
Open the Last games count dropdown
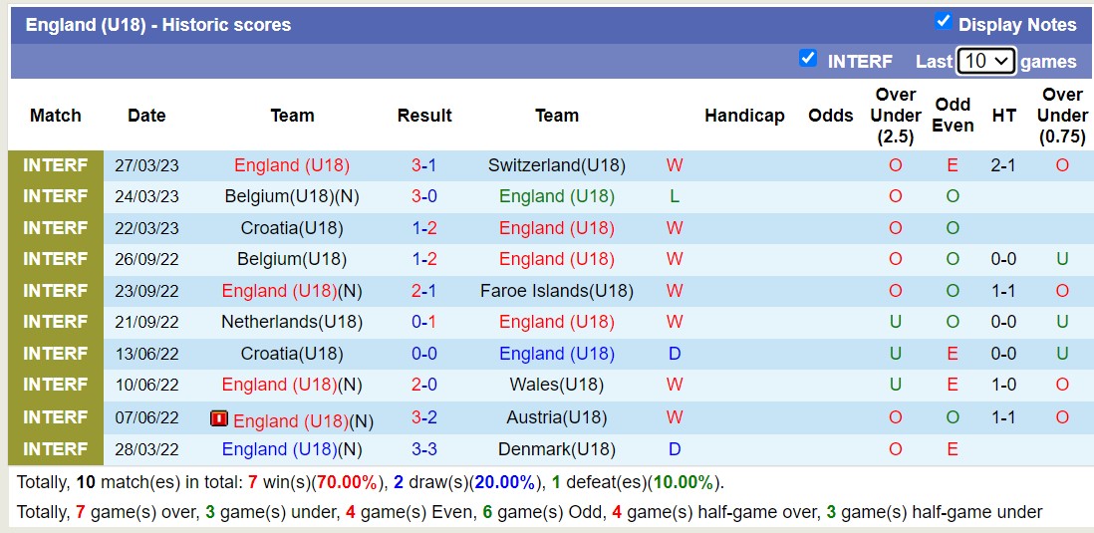(x=984, y=61)
